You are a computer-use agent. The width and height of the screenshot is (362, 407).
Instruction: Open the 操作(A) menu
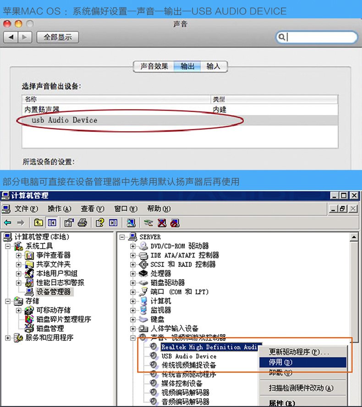[60, 209]
